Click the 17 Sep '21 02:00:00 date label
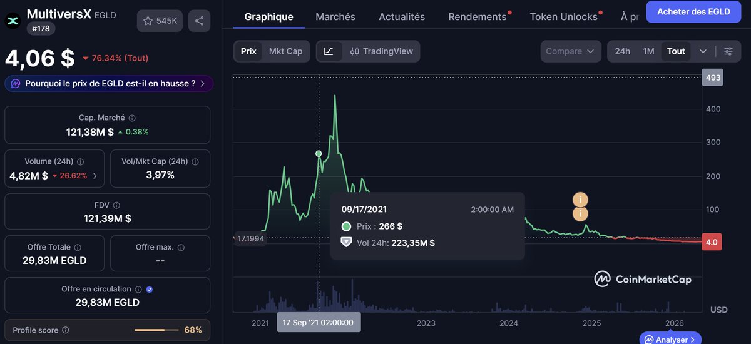Viewport: 751px width, 344px height. click(x=319, y=323)
